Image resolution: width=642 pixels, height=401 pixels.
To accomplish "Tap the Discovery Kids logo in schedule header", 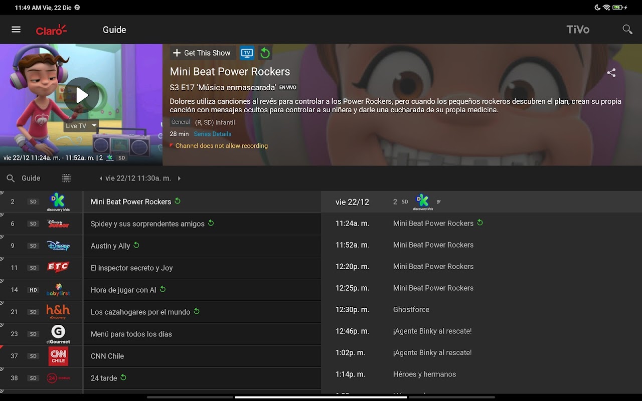I will pos(423,202).
